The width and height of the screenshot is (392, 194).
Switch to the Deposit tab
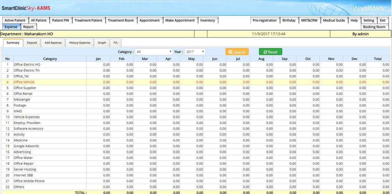tap(32, 43)
